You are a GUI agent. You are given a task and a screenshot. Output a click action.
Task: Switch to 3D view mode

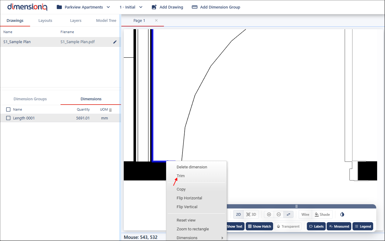[x=251, y=215]
